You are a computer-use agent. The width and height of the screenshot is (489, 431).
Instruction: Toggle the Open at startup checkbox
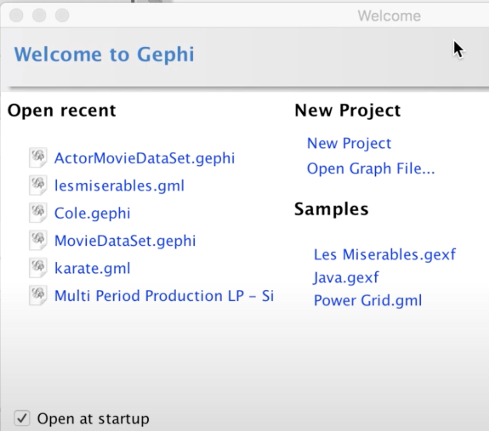(21, 418)
